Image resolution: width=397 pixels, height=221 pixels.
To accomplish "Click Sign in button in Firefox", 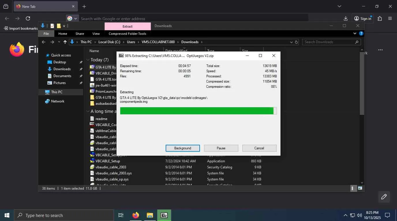I will (x=363, y=18).
